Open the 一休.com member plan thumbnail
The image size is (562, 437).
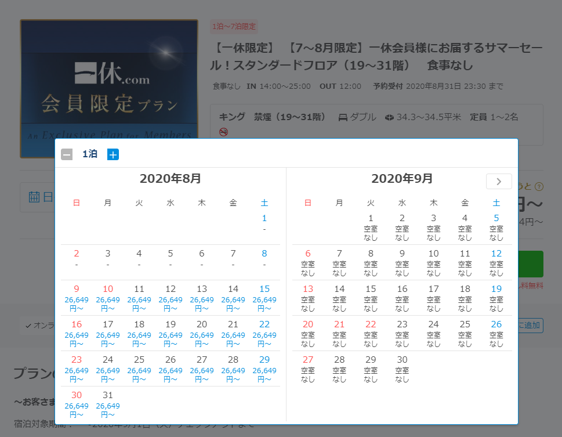(x=109, y=89)
